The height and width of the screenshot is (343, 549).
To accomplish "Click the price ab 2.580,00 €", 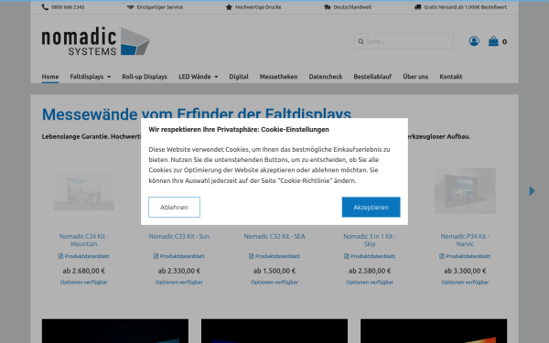I will coord(370,271).
